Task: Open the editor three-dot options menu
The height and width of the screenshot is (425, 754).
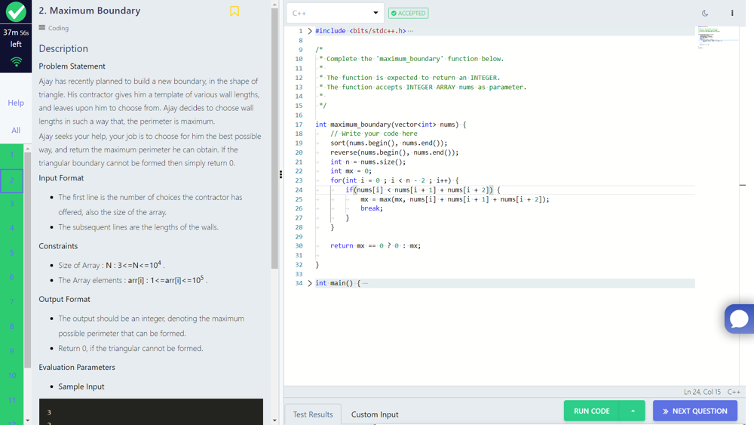Action: (732, 13)
